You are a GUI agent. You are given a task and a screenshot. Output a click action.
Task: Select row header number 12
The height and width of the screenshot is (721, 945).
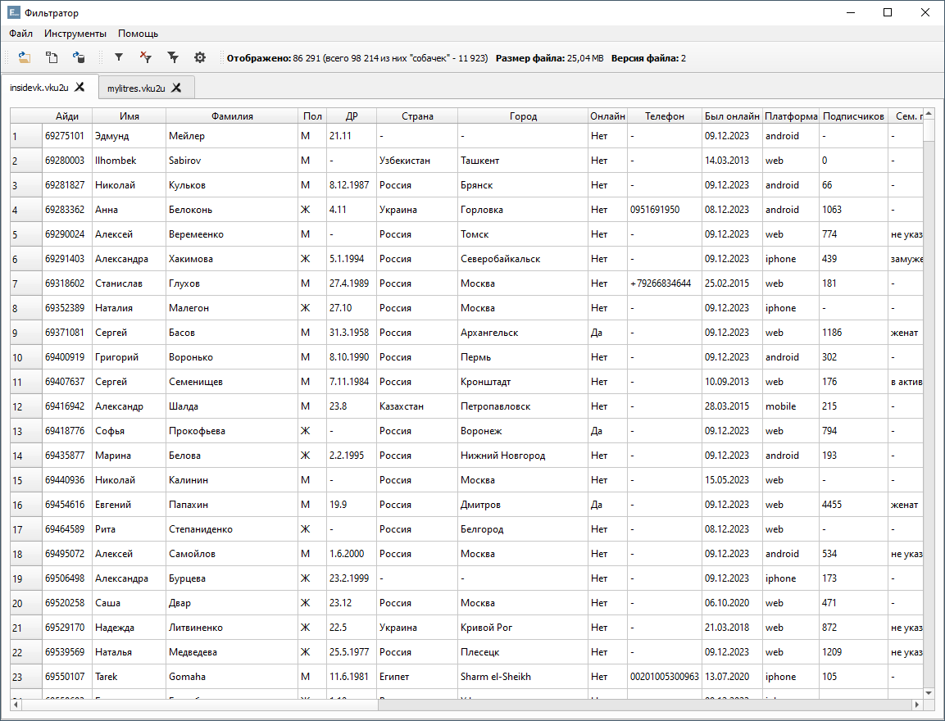pos(26,406)
